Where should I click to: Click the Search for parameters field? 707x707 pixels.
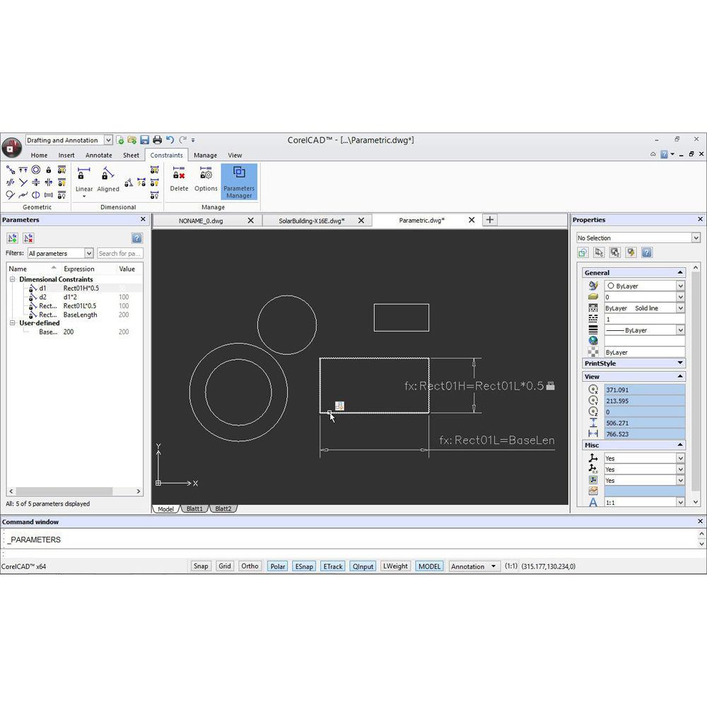tap(119, 253)
